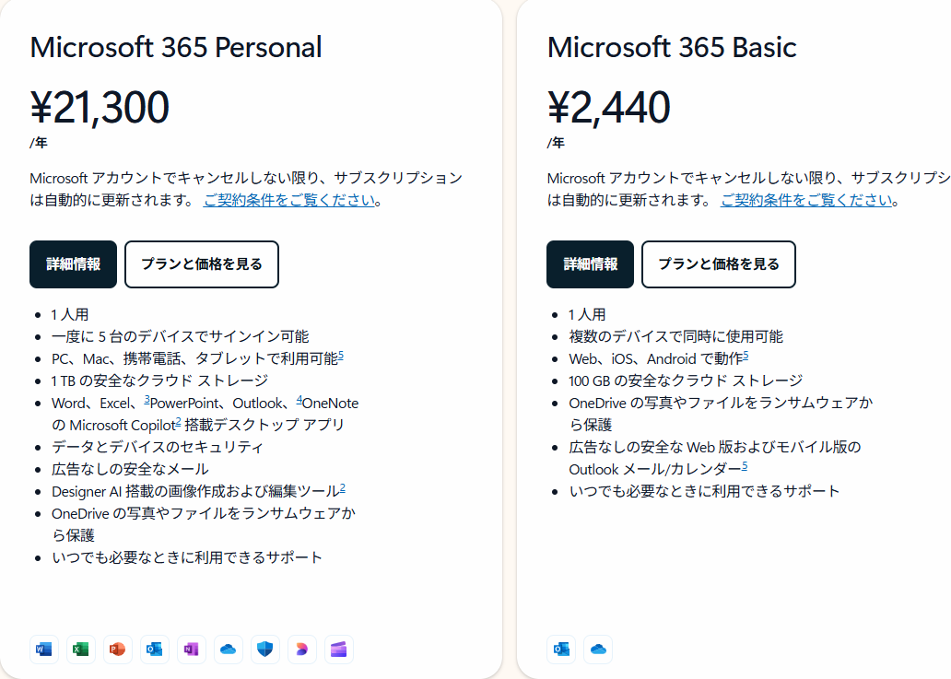Click the Clipchamp icon

point(338,650)
